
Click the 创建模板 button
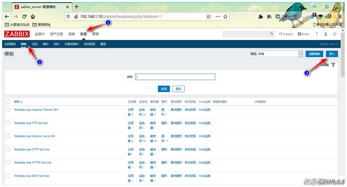coord(314,54)
